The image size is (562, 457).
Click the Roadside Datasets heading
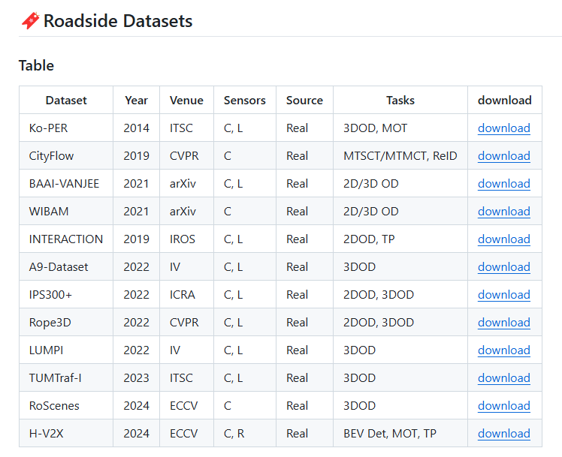pos(118,21)
